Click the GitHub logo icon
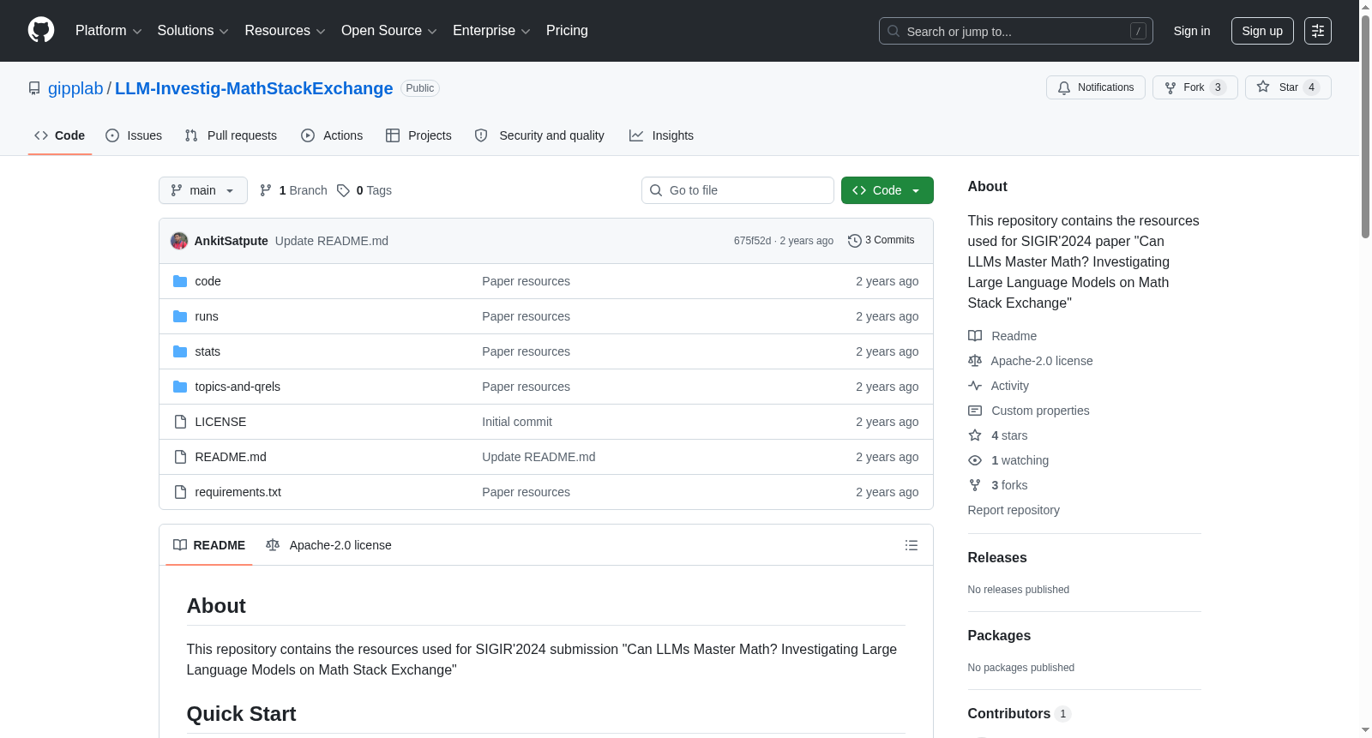 click(41, 31)
